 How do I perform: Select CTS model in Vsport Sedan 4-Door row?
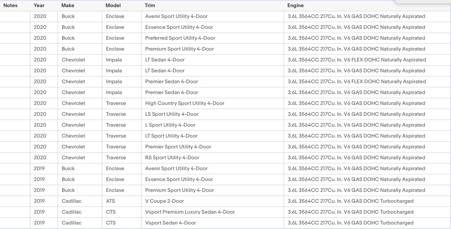coord(122,223)
